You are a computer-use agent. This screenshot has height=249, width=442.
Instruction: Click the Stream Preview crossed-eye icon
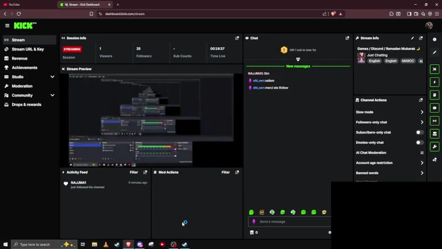63,69
